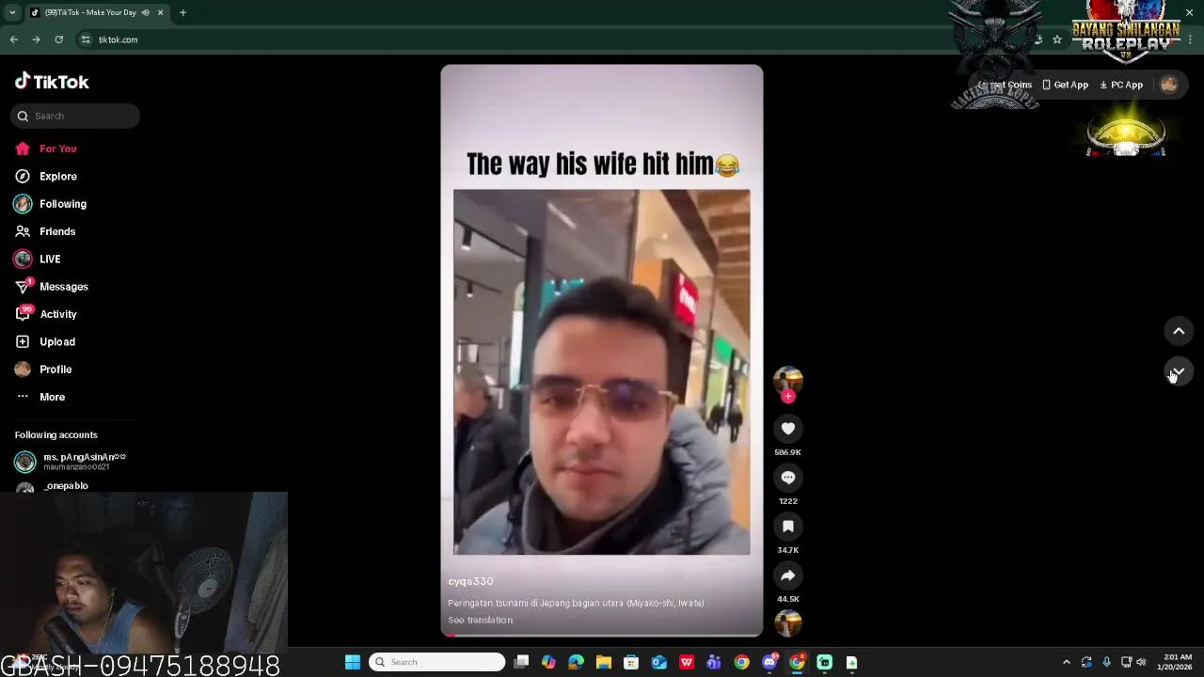
Task: Click the microphone icon in tray
Action: point(1106,662)
